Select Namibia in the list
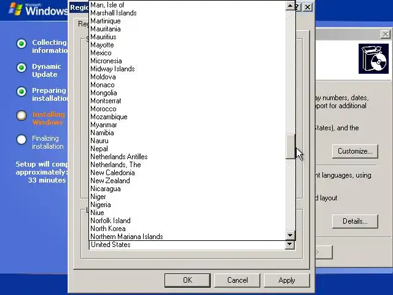The width and height of the screenshot is (393, 295). (x=187, y=133)
